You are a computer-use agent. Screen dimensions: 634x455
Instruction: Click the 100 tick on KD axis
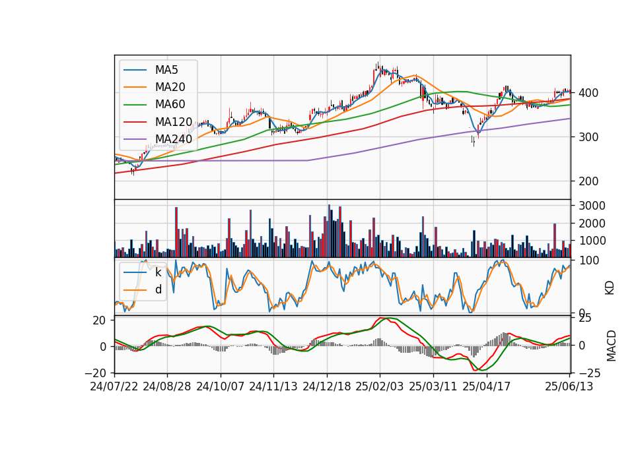coord(588,260)
